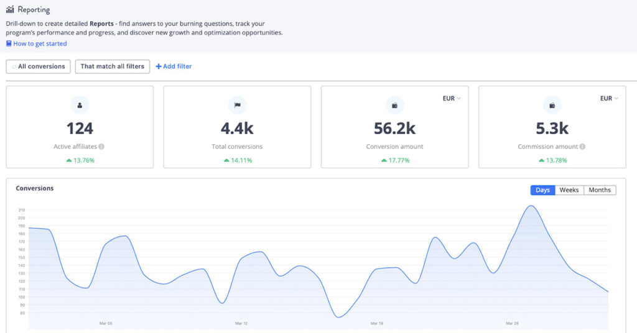637x333 pixels.
Task: Open the How to get started link
Action: tap(40, 43)
